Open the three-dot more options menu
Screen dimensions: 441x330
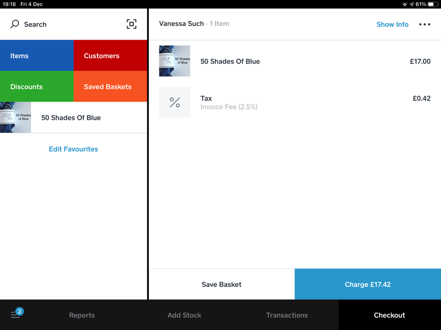click(x=424, y=24)
